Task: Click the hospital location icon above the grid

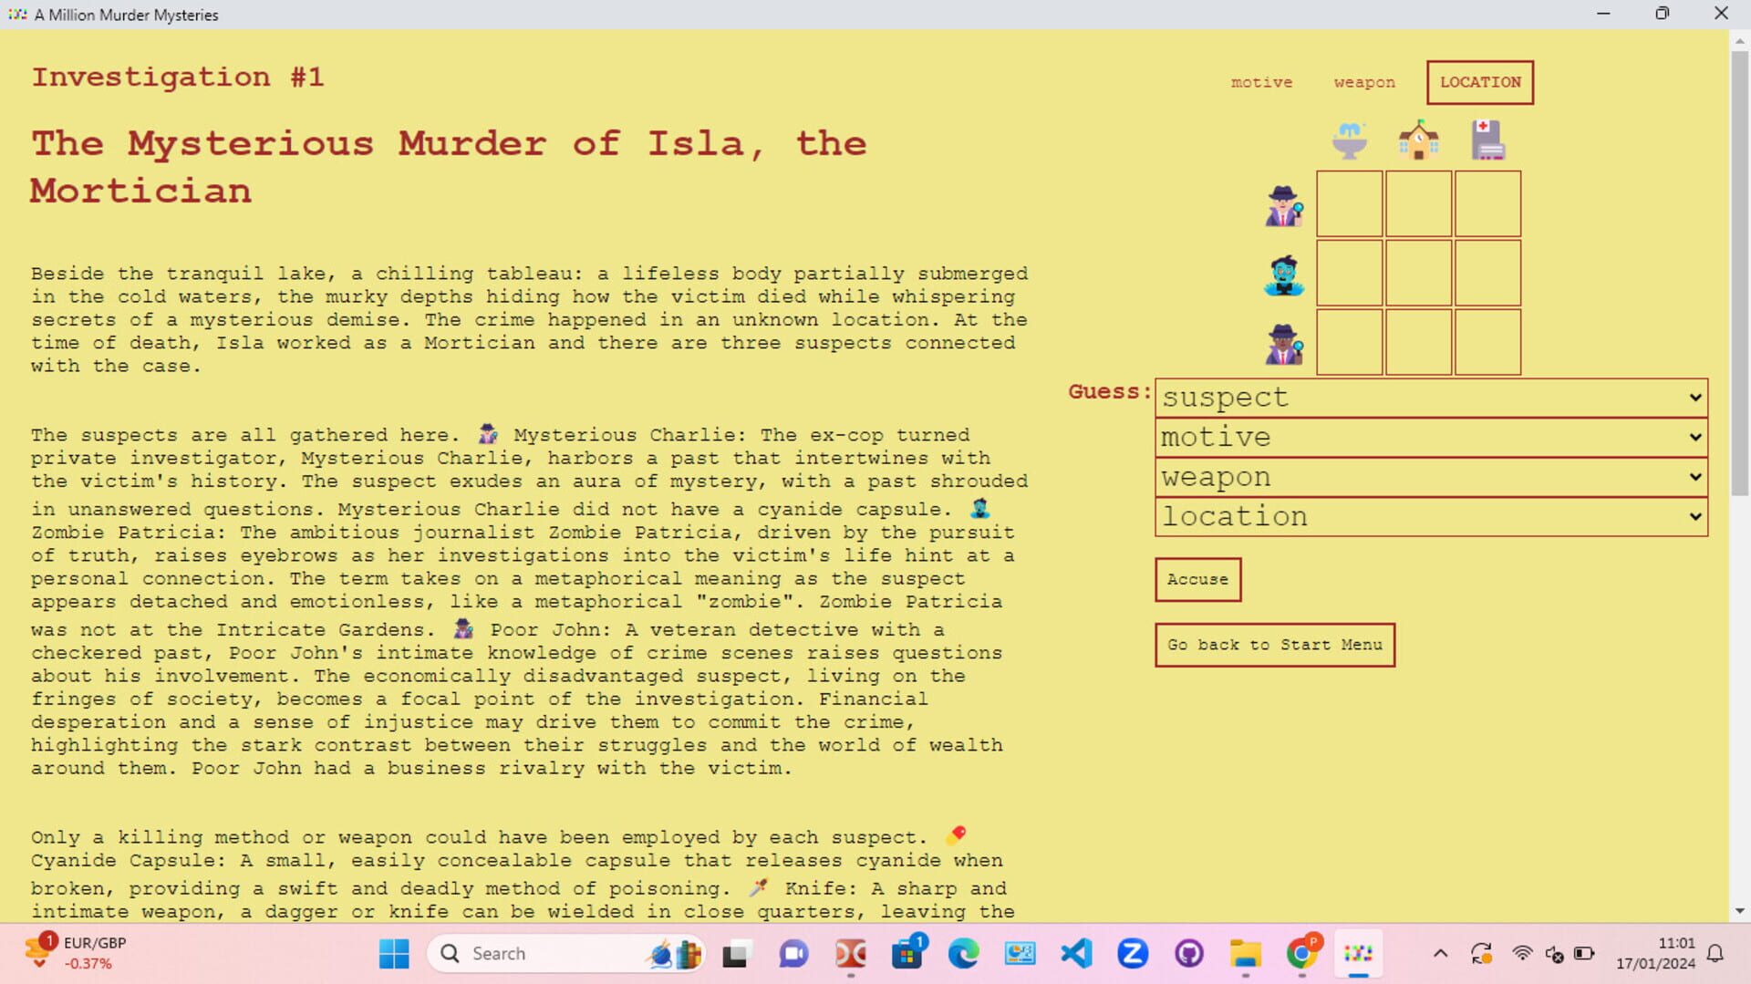Action: click(x=1488, y=139)
